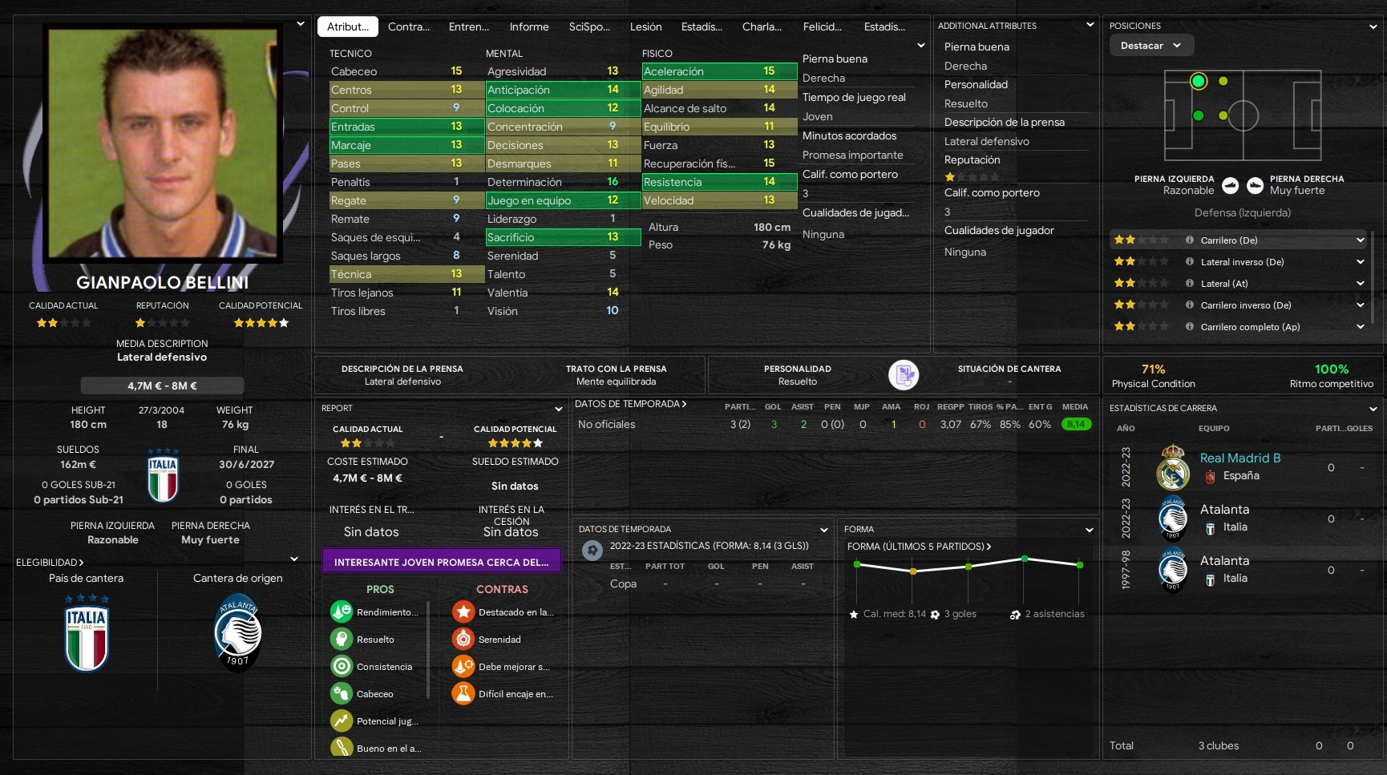Click the Real Madrid B club badge
1387x775 pixels.
pos(1173,466)
